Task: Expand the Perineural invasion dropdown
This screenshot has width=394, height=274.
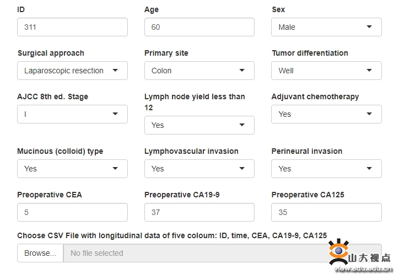Action: click(x=326, y=169)
